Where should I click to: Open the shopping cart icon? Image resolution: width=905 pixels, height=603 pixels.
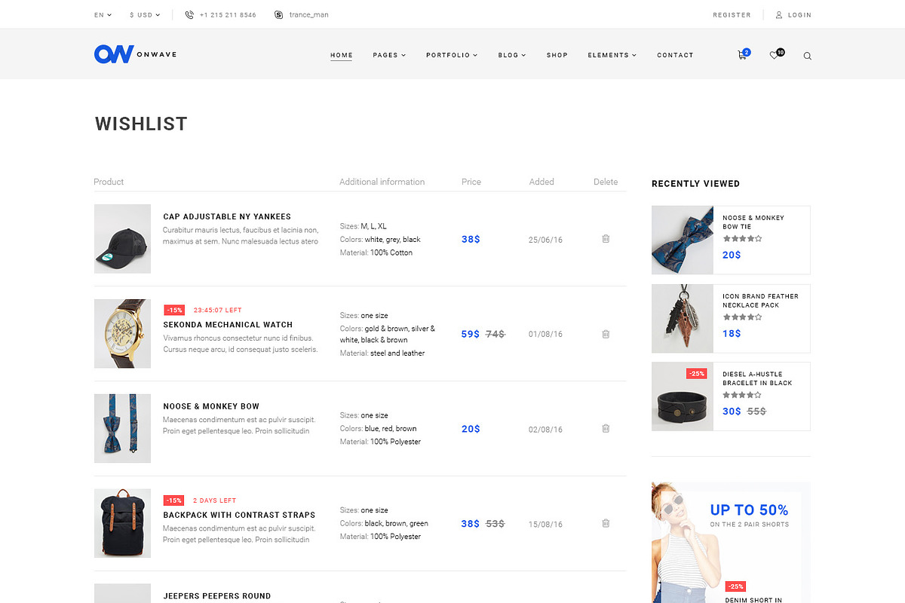742,55
